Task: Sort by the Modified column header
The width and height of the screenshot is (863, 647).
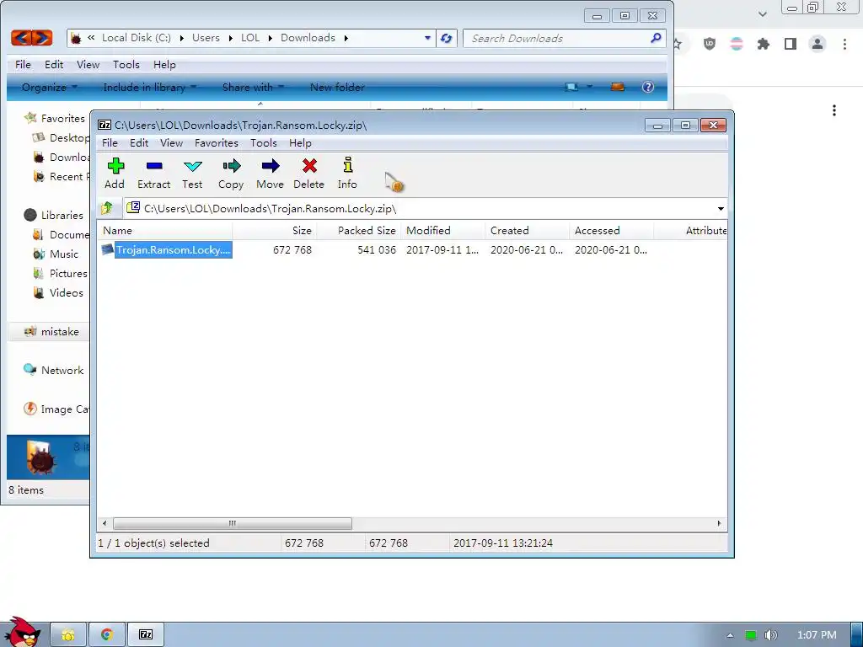Action: click(443, 231)
